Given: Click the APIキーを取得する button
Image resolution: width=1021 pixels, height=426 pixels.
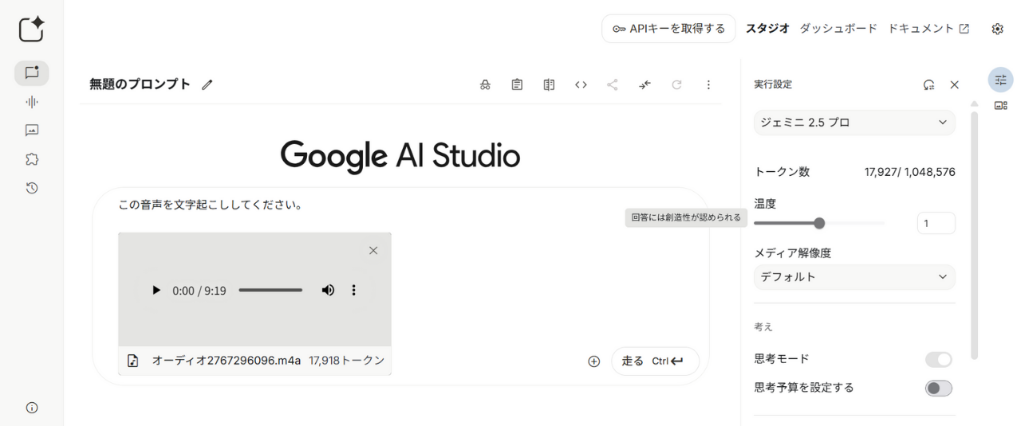Looking at the screenshot, I should pyautogui.click(x=668, y=29).
